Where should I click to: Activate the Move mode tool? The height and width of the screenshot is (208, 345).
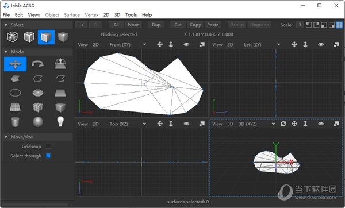pos(15,64)
